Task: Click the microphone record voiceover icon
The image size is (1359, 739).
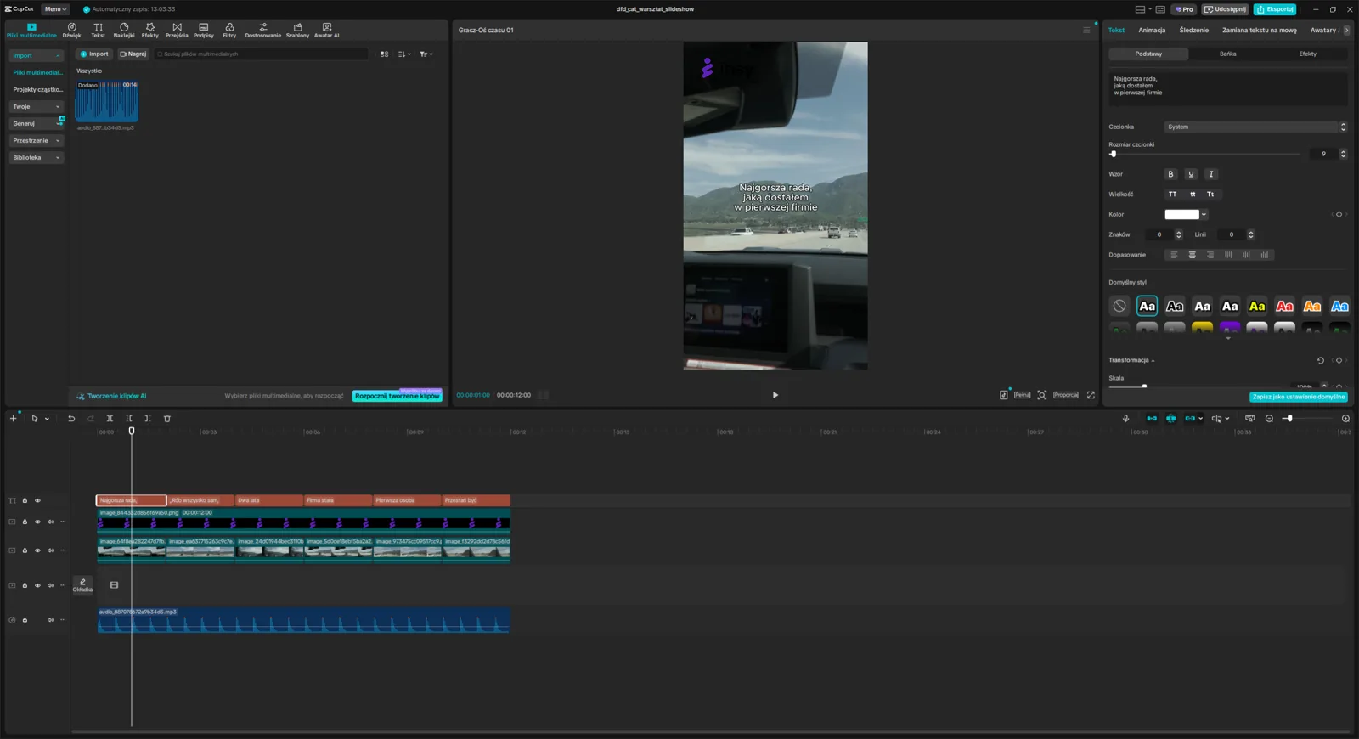Action: pyautogui.click(x=1125, y=418)
